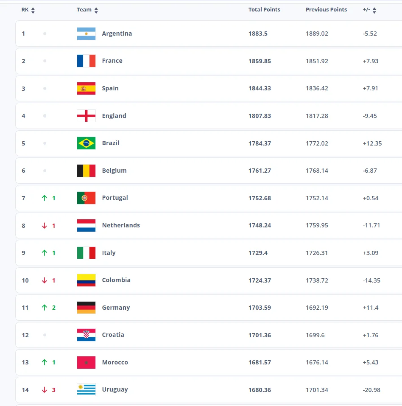Open the Netherlands team link
402x406 pixels.
coord(121,225)
